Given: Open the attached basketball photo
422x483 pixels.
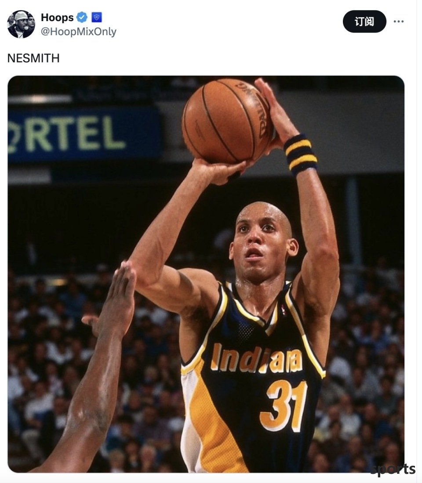Looking at the screenshot, I should coord(206,274).
